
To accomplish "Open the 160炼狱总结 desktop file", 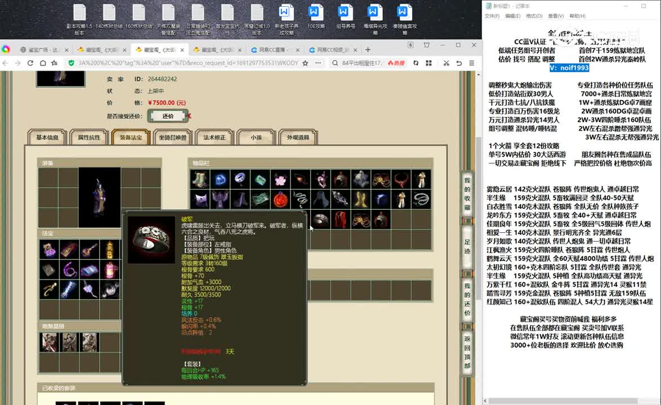I will pos(139,16).
